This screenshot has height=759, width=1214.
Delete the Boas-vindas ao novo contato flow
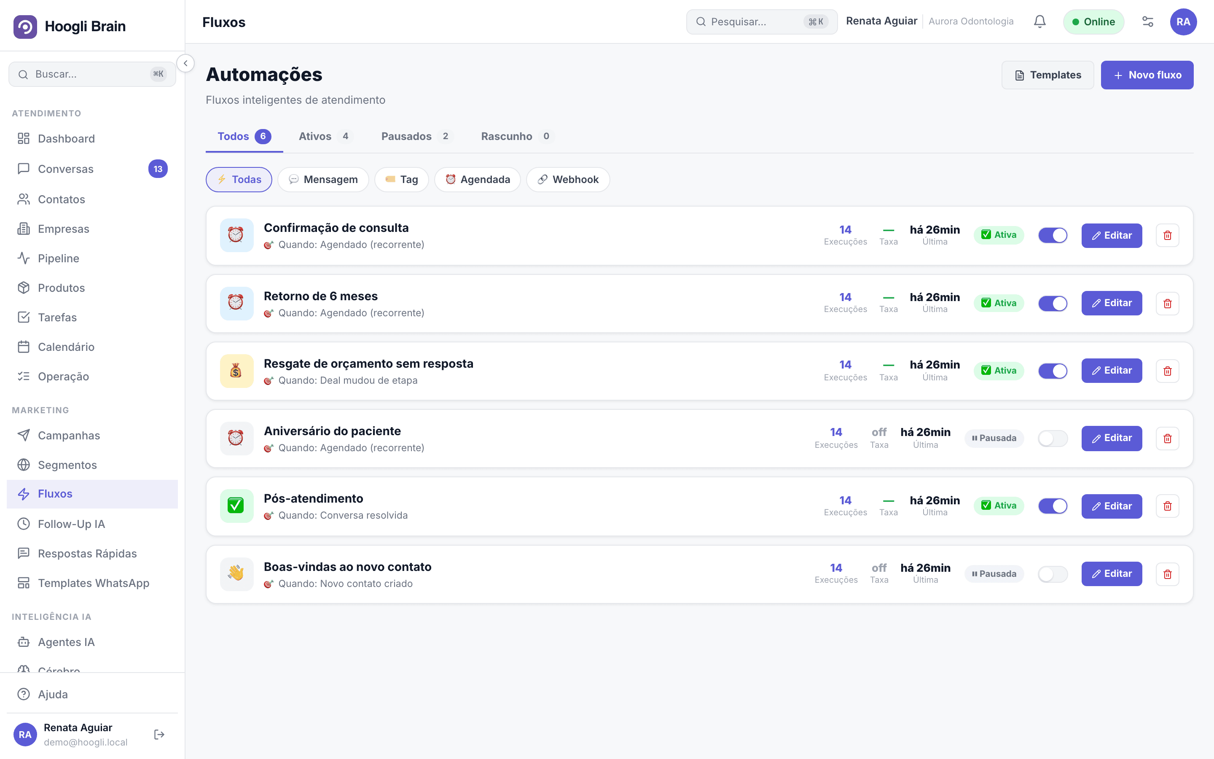pos(1167,574)
